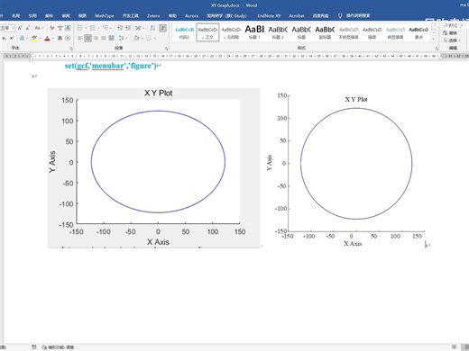Image resolution: width=469 pixels, height=351 pixels.
Task: Clear all formatting with eraser icon
Action: click(52, 28)
